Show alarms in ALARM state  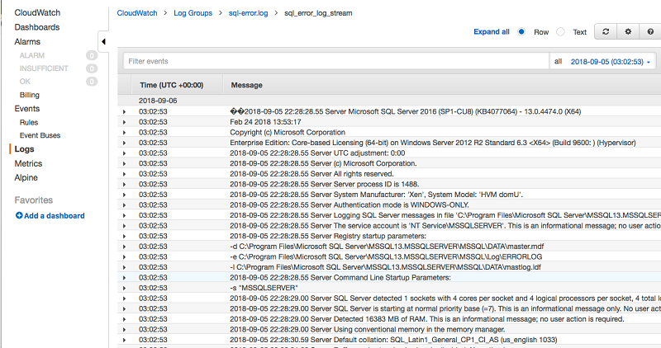click(32, 55)
